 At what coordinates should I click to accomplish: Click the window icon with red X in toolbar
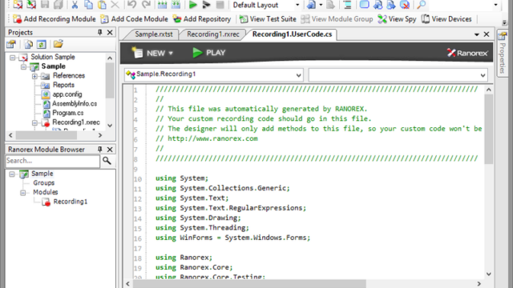(x=405, y=5)
